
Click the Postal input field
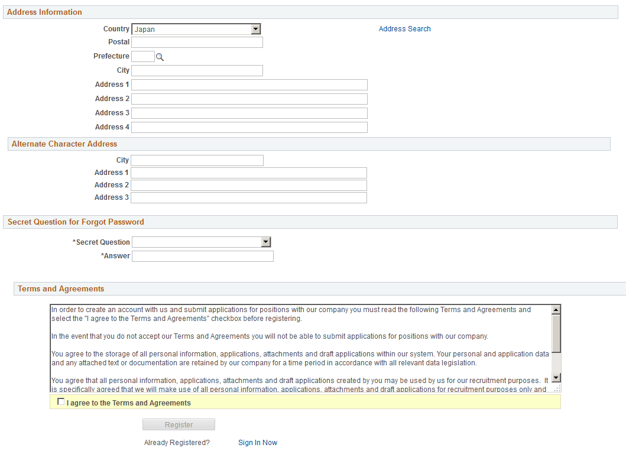(x=197, y=42)
